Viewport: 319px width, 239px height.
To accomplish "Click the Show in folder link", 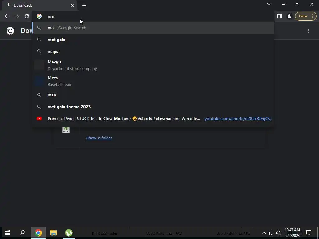I will pyautogui.click(x=99, y=138).
